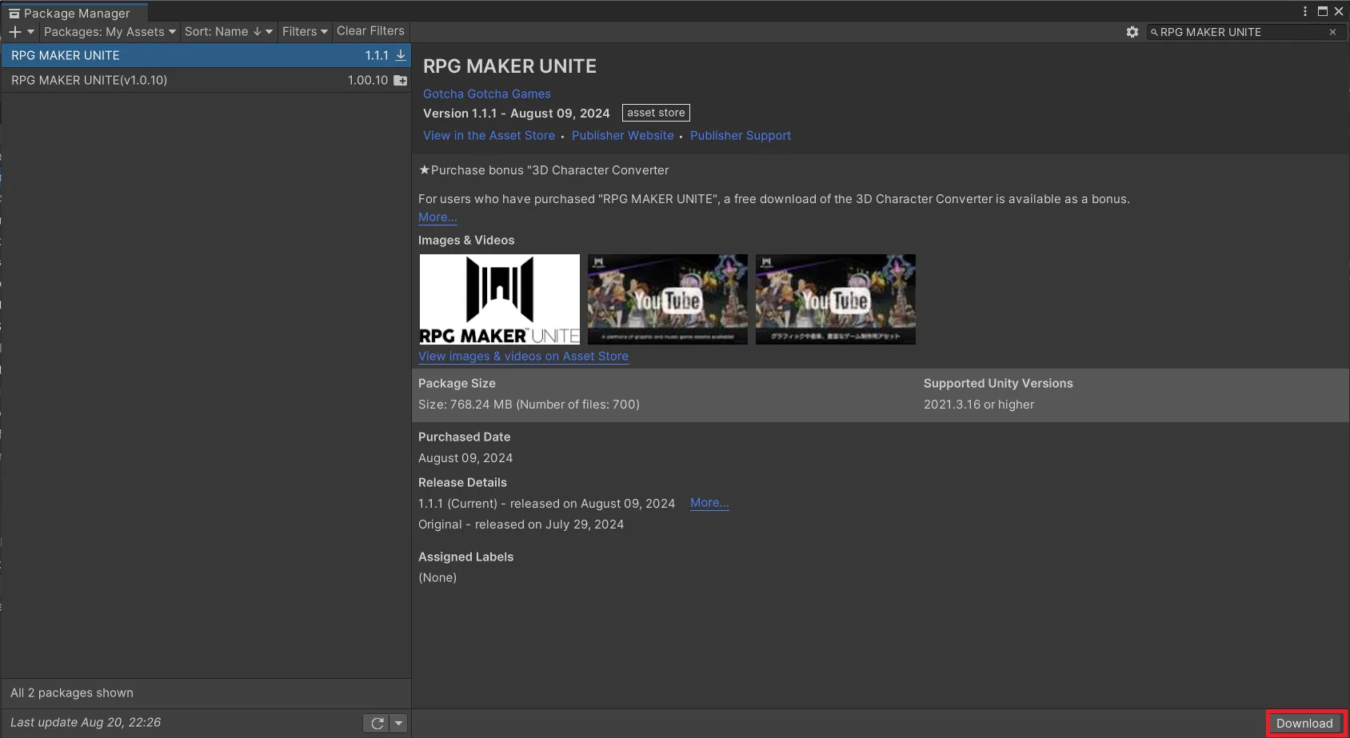Clear the search field with the X icon
Screen dimensions: 1350x738
click(x=1332, y=32)
